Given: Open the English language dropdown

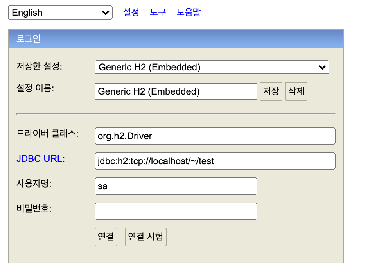Looking at the screenshot, I should [60, 13].
